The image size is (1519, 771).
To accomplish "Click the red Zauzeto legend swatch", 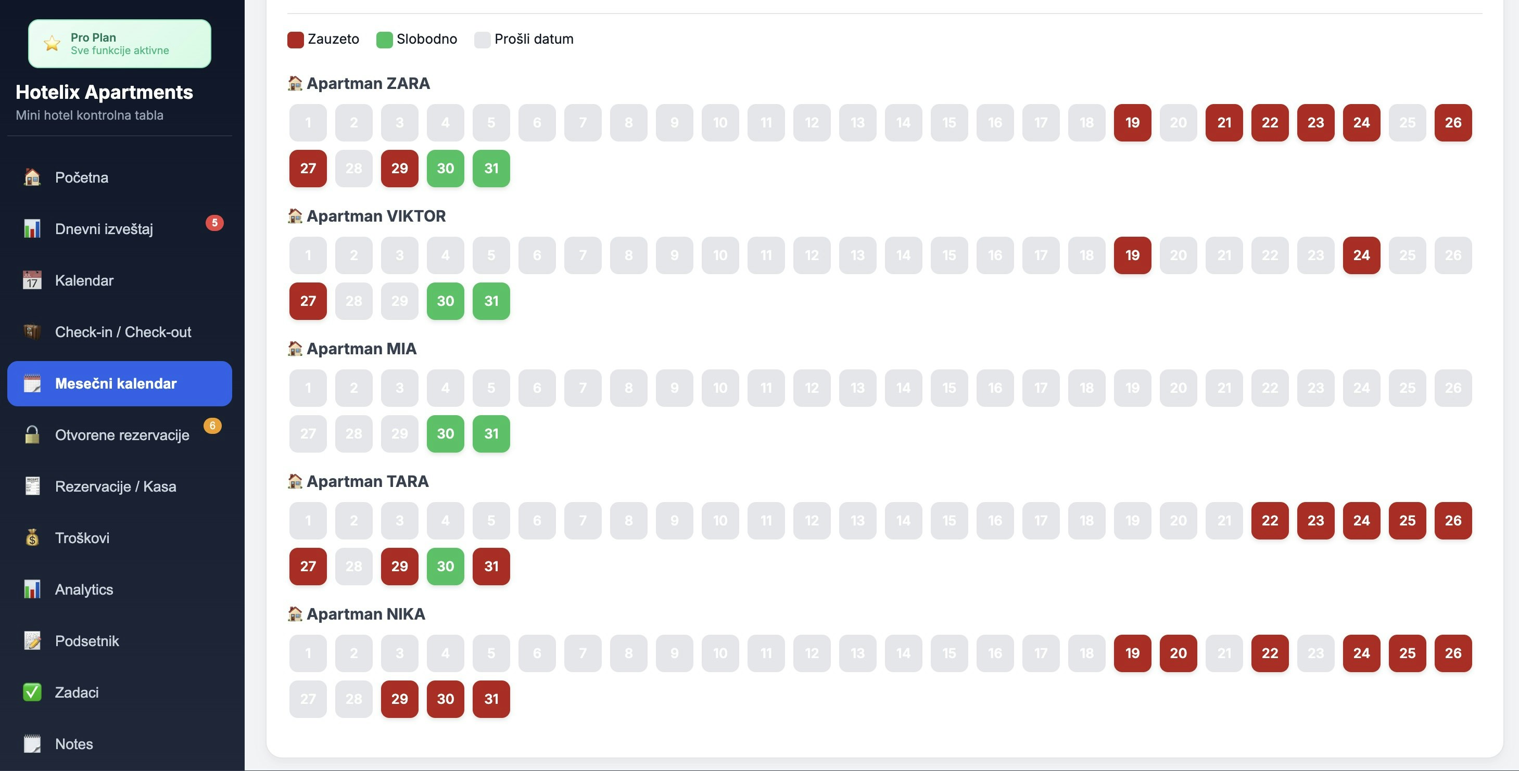I will pos(296,40).
